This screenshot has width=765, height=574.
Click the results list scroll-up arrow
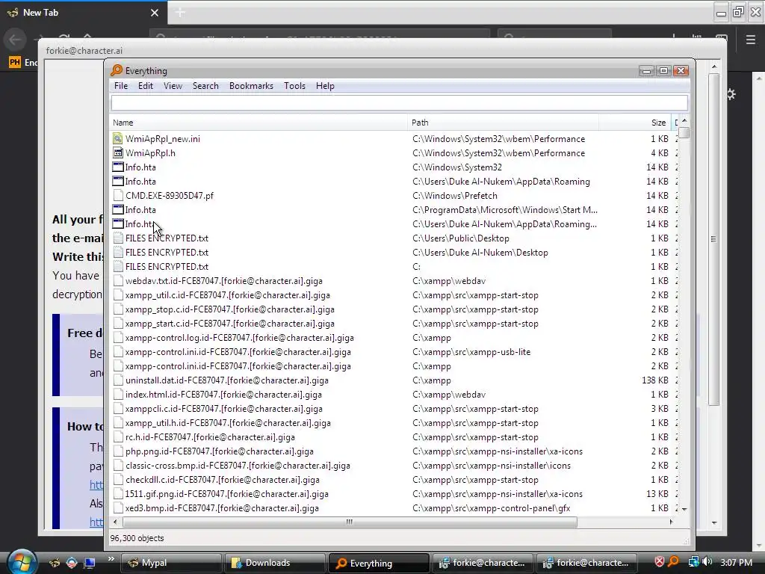point(684,120)
